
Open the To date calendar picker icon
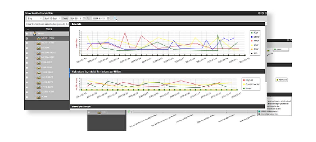[108, 18]
